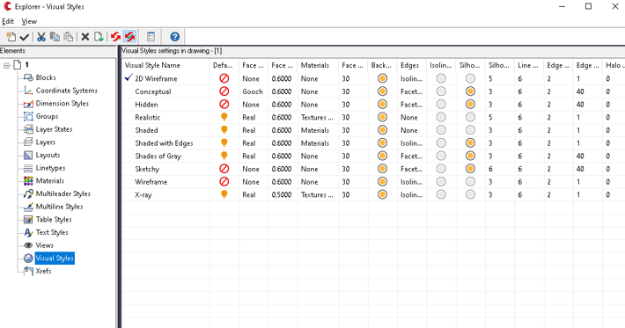Click the Cut scissors toolbar icon

point(41,37)
